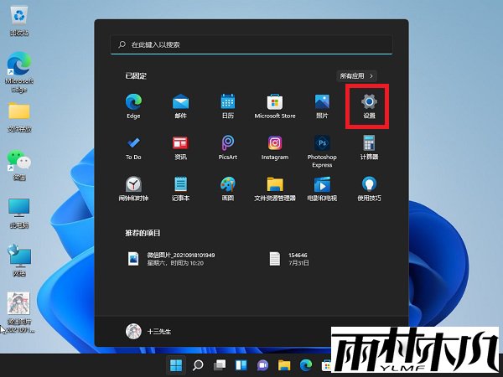Click the Windows Start button on taskbar

pos(176,364)
